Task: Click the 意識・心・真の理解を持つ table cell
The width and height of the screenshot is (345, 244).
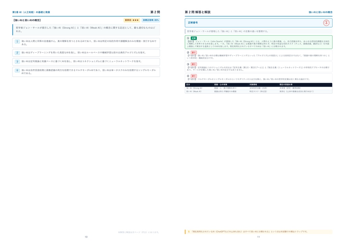Action: (x=225, y=88)
